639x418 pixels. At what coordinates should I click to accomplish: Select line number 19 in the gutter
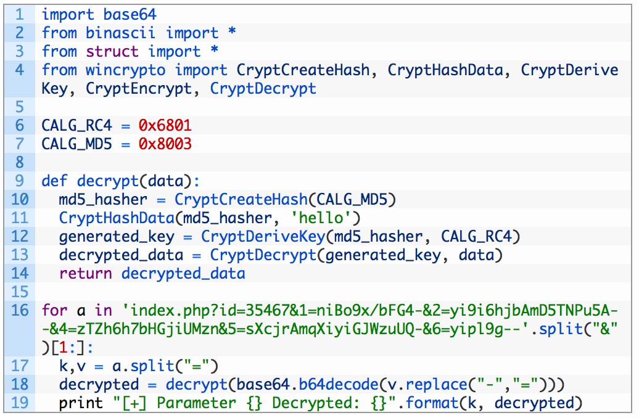coord(20,403)
